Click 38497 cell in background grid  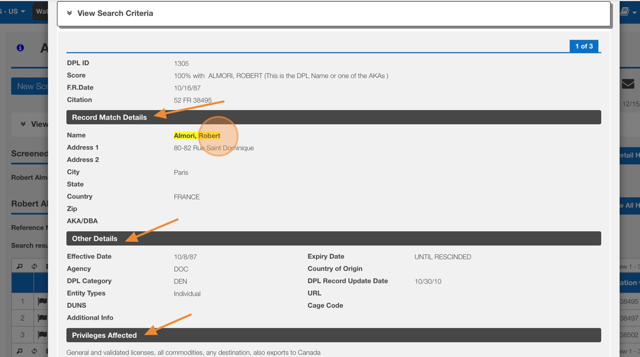point(629,318)
